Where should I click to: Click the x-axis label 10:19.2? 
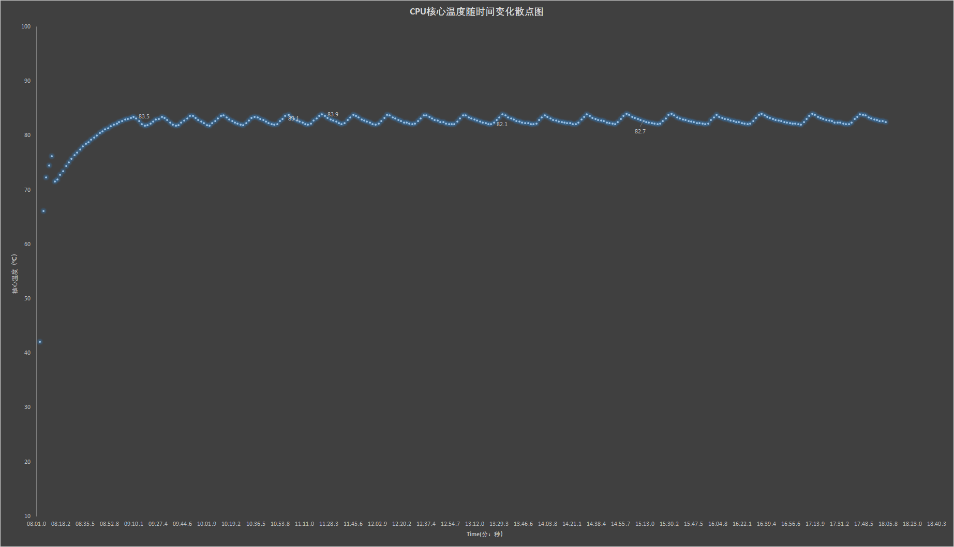(231, 524)
